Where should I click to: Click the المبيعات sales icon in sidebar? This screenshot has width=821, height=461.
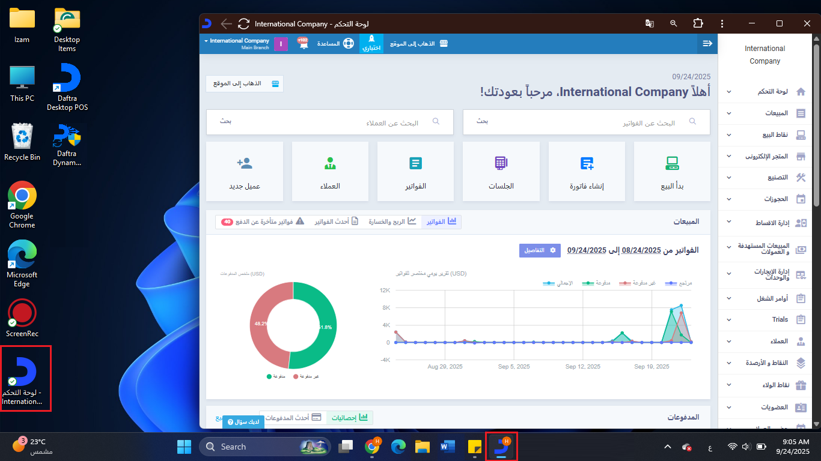point(800,113)
